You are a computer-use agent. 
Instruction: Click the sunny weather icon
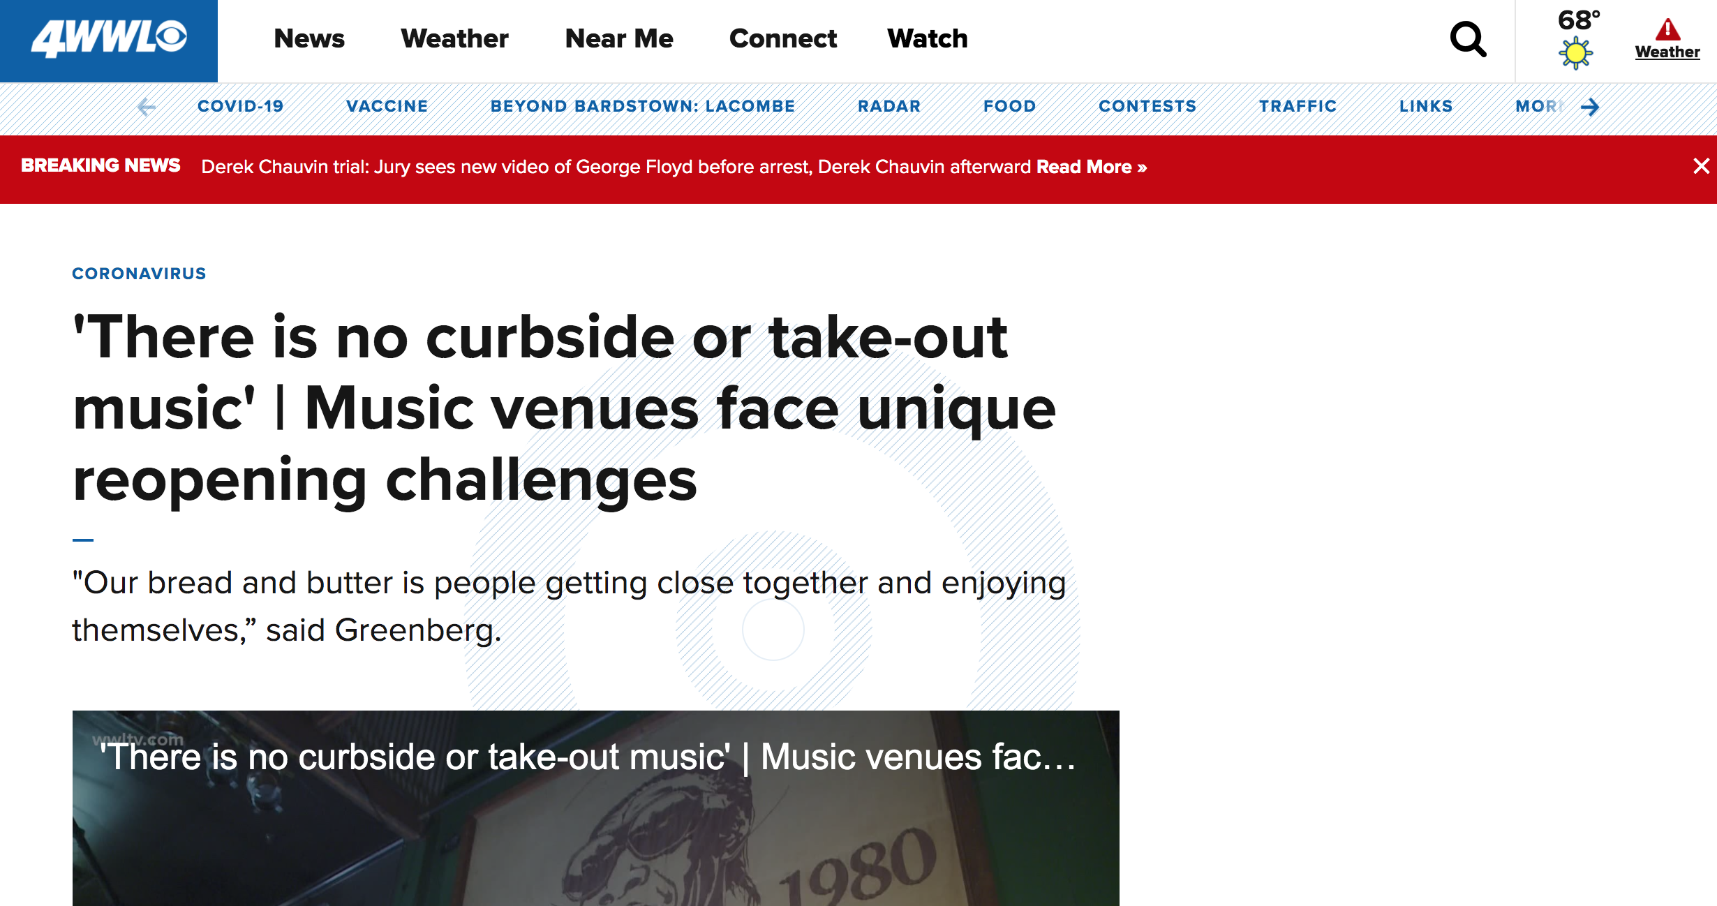tap(1575, 53)
